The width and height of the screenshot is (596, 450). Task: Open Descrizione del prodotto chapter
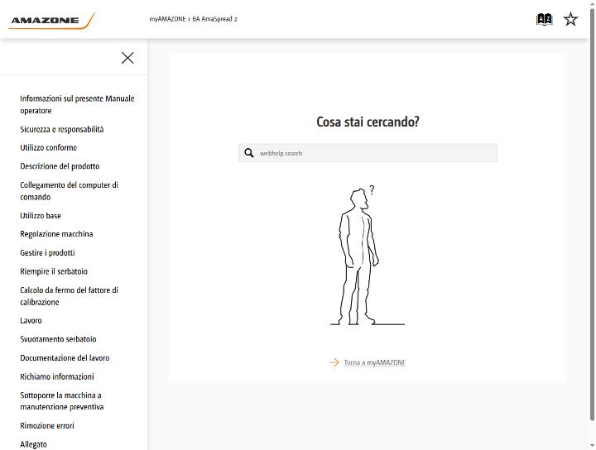tap(60, 166)
